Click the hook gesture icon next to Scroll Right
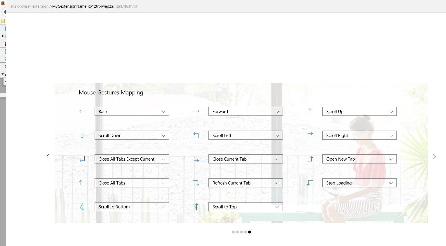Screen dimensions: 446x246 [310, 135]
